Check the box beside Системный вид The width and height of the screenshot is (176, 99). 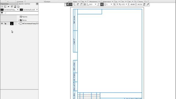21,24
